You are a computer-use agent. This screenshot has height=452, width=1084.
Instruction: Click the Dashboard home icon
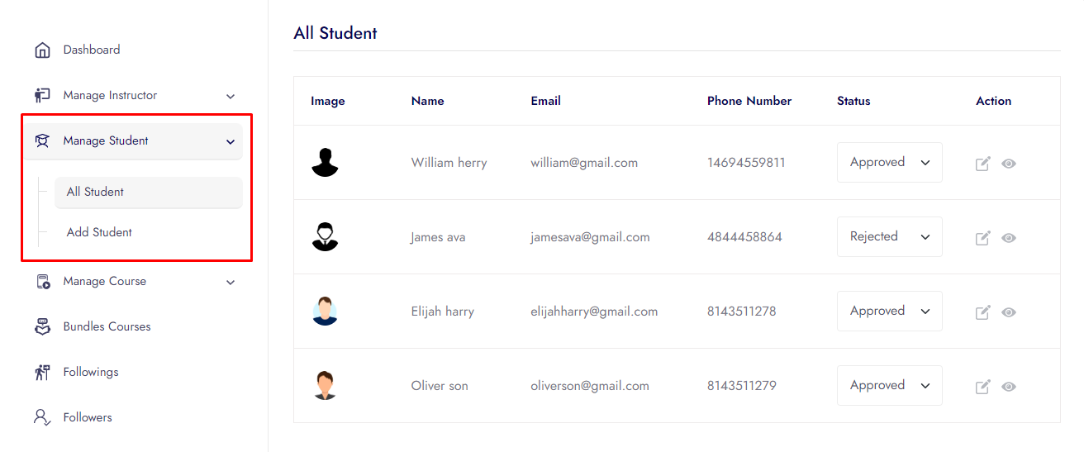[x=42, y=50]
